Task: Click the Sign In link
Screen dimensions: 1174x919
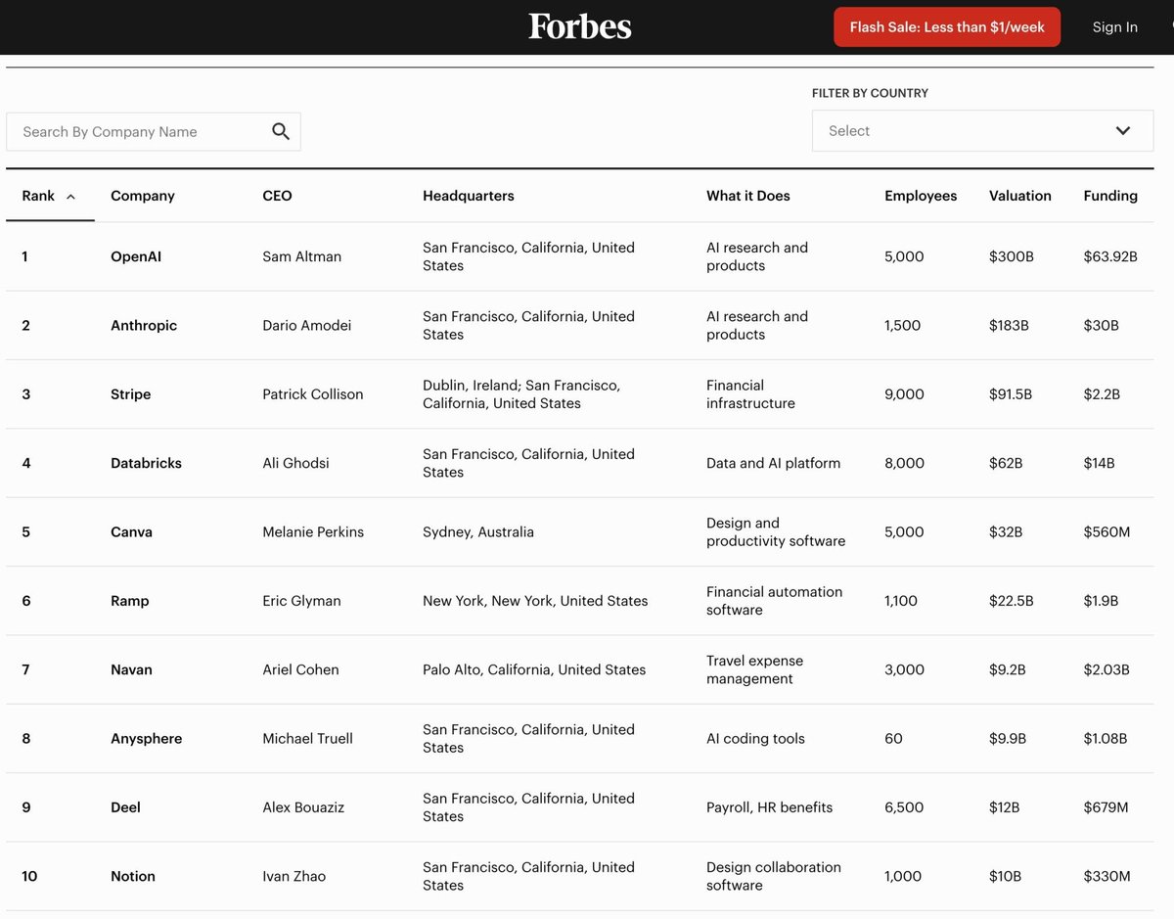Action: pos(1115,27)
